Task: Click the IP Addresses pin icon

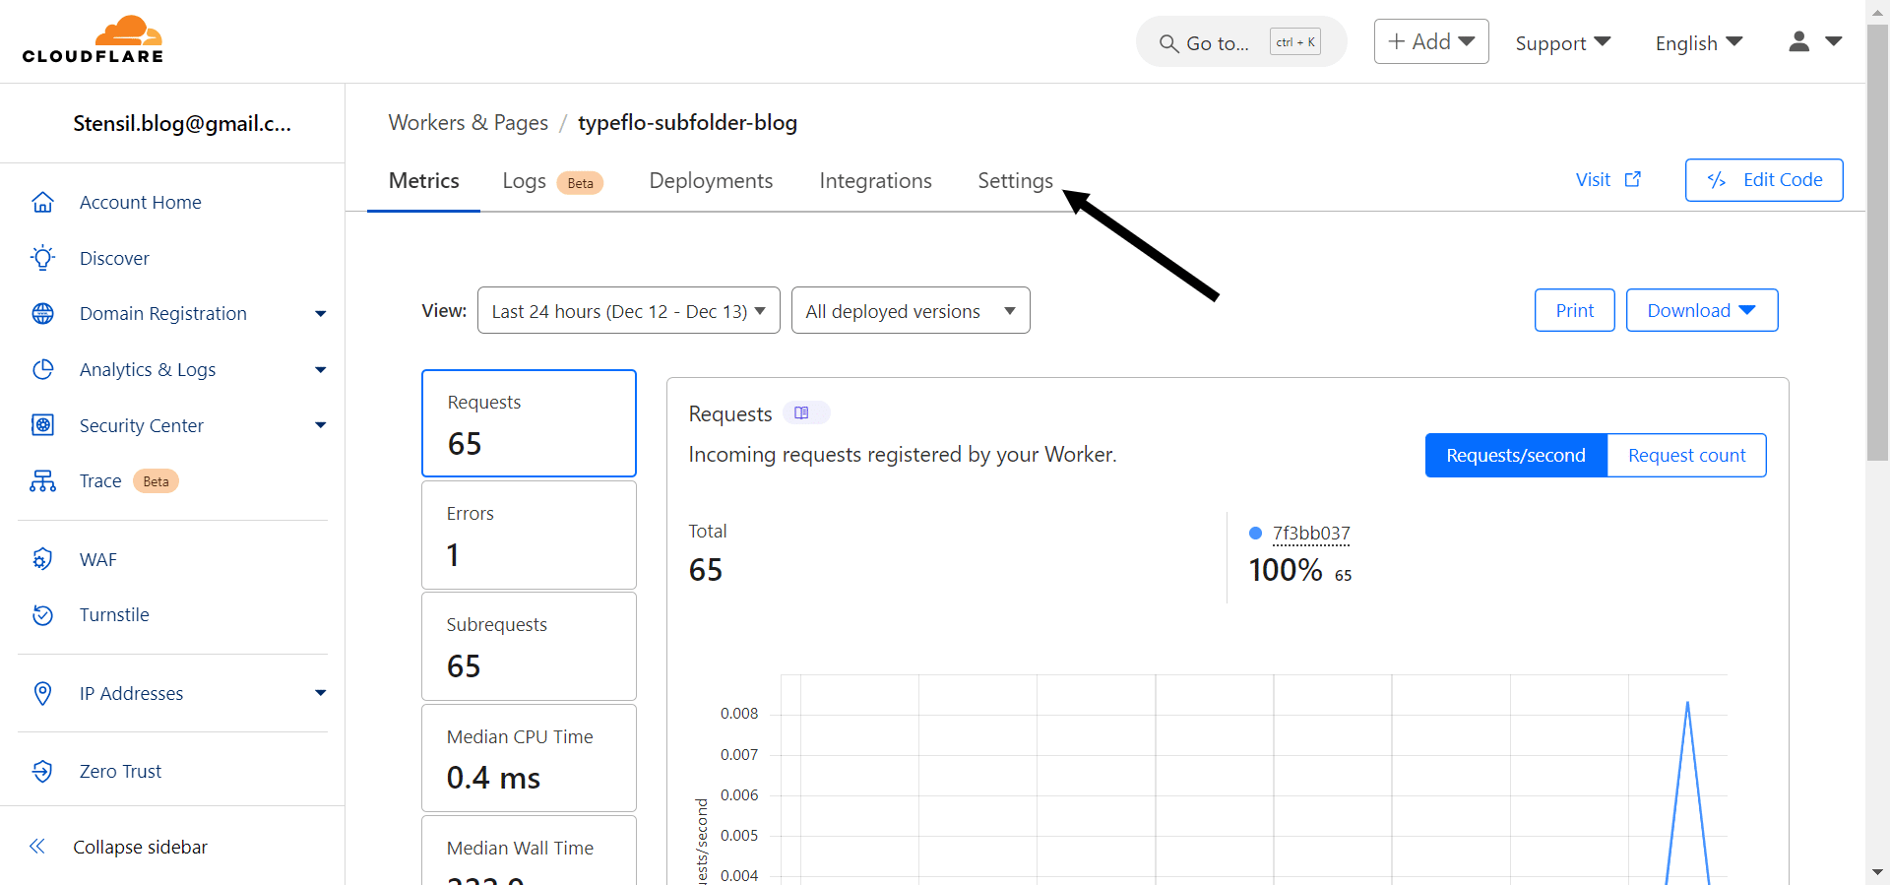Action: pyautogui.click(x=42, y=693)
